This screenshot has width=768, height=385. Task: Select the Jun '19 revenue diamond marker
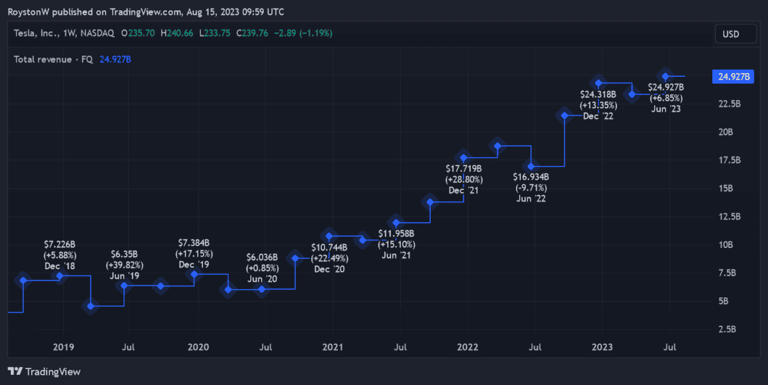126,286
